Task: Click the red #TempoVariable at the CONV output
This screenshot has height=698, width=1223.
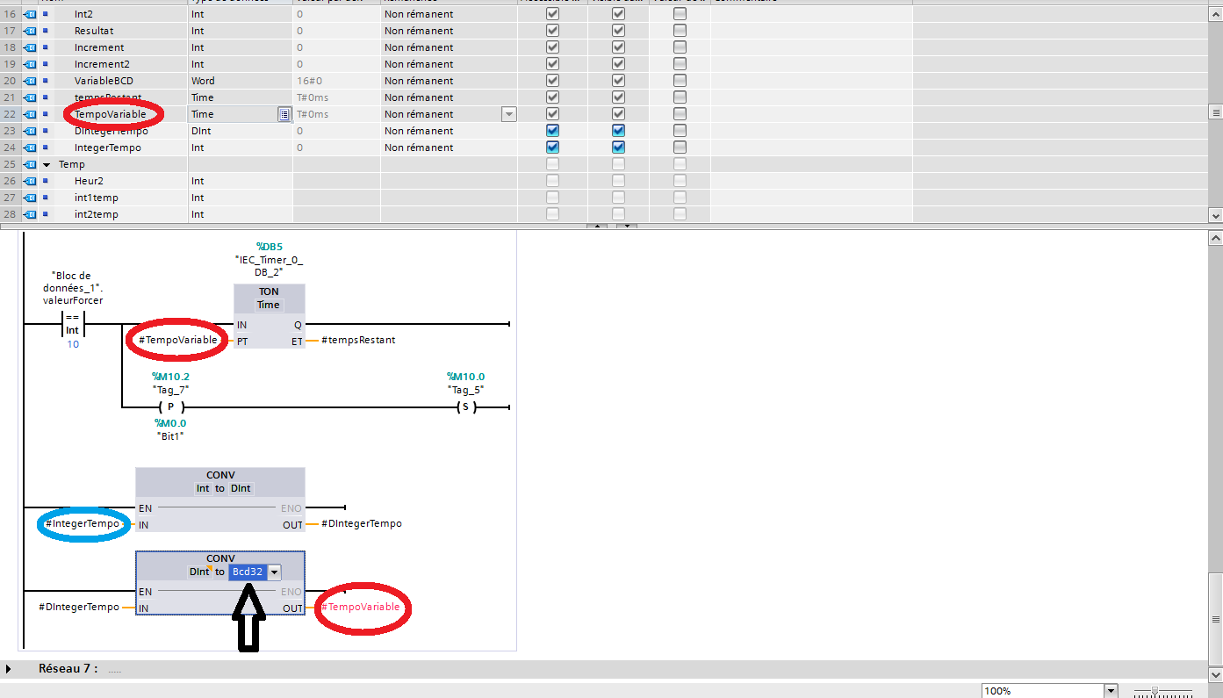Action: coord(361,608)
